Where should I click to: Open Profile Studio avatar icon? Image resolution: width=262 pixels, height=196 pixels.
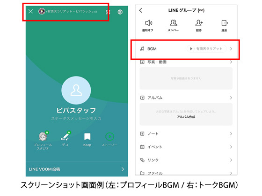pos(43,136)
